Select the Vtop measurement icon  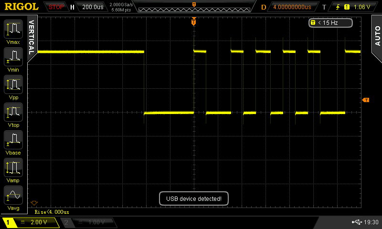pyautogui.click(x=13, y=112)
